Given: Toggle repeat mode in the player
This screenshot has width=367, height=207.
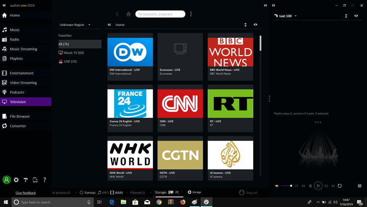Looking at the screenshot, I should [340, 186].
